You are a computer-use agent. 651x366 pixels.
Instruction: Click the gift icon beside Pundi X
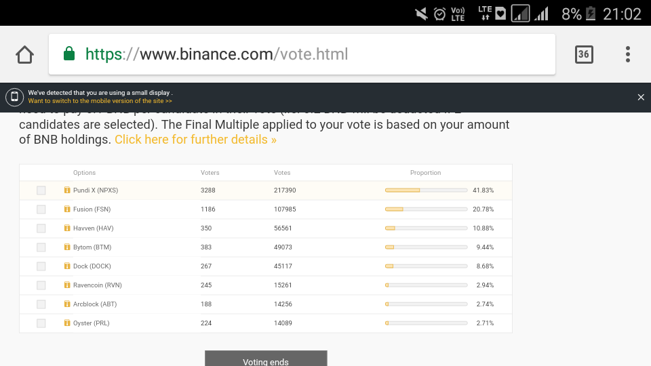click(67, 190)
